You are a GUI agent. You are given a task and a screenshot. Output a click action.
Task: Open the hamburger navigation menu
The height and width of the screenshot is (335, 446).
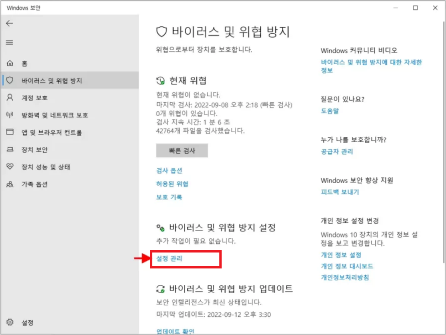point(10,42)
